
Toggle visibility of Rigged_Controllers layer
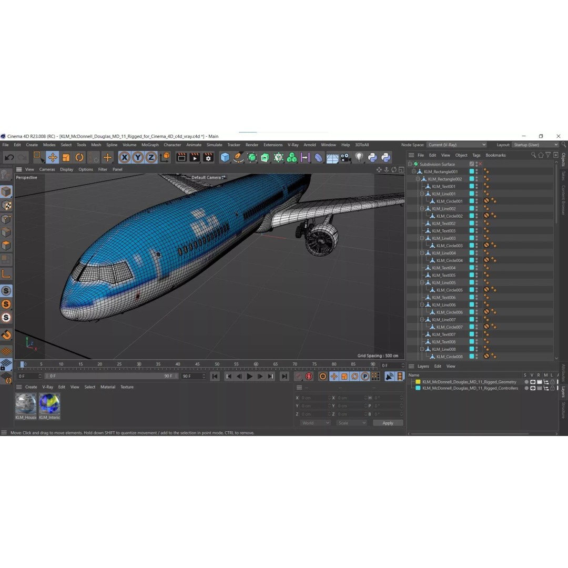pos(533,388)
